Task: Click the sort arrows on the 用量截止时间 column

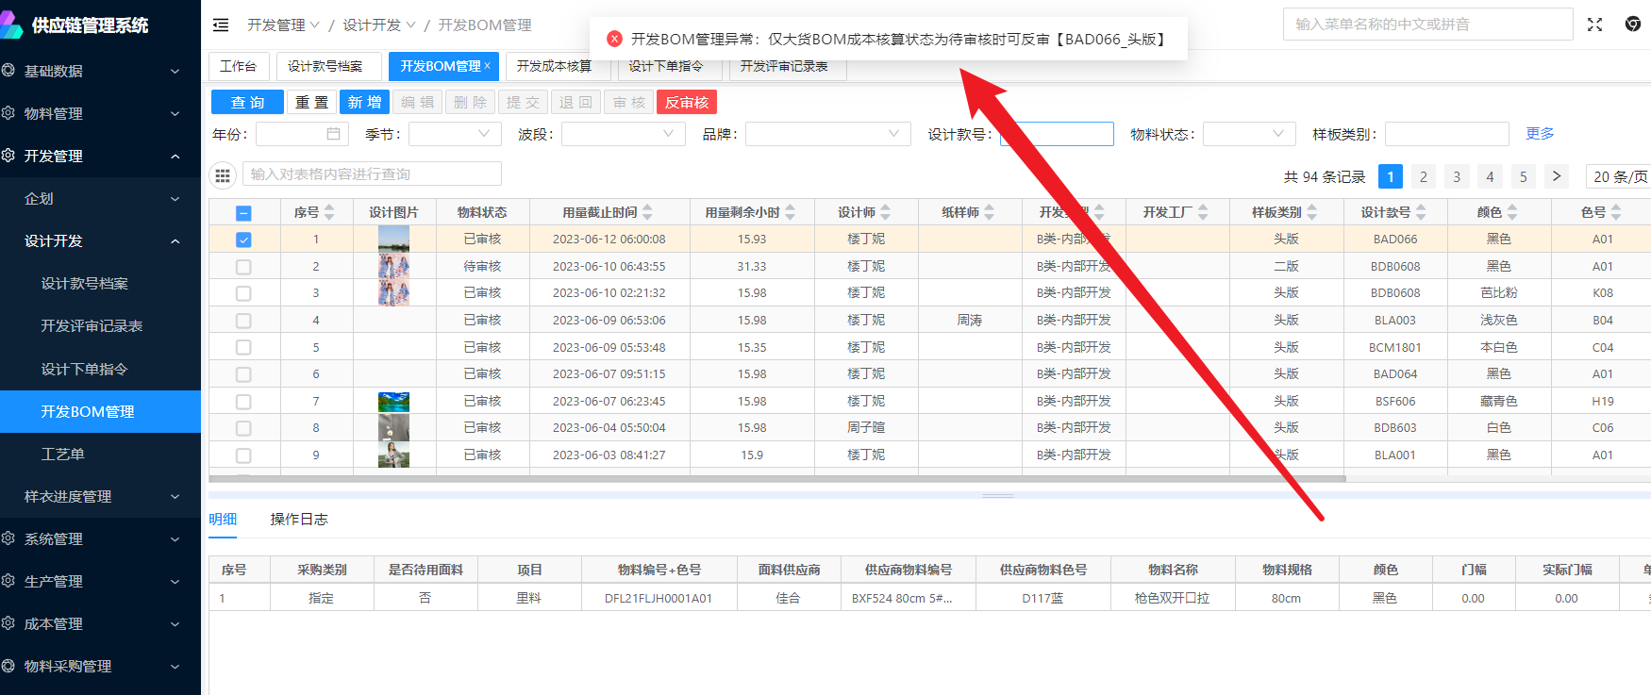Action: point(647,212)
